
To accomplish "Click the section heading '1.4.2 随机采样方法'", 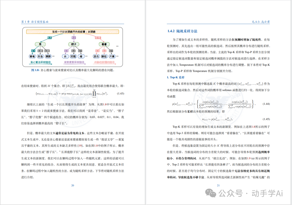I will [182, 31].
